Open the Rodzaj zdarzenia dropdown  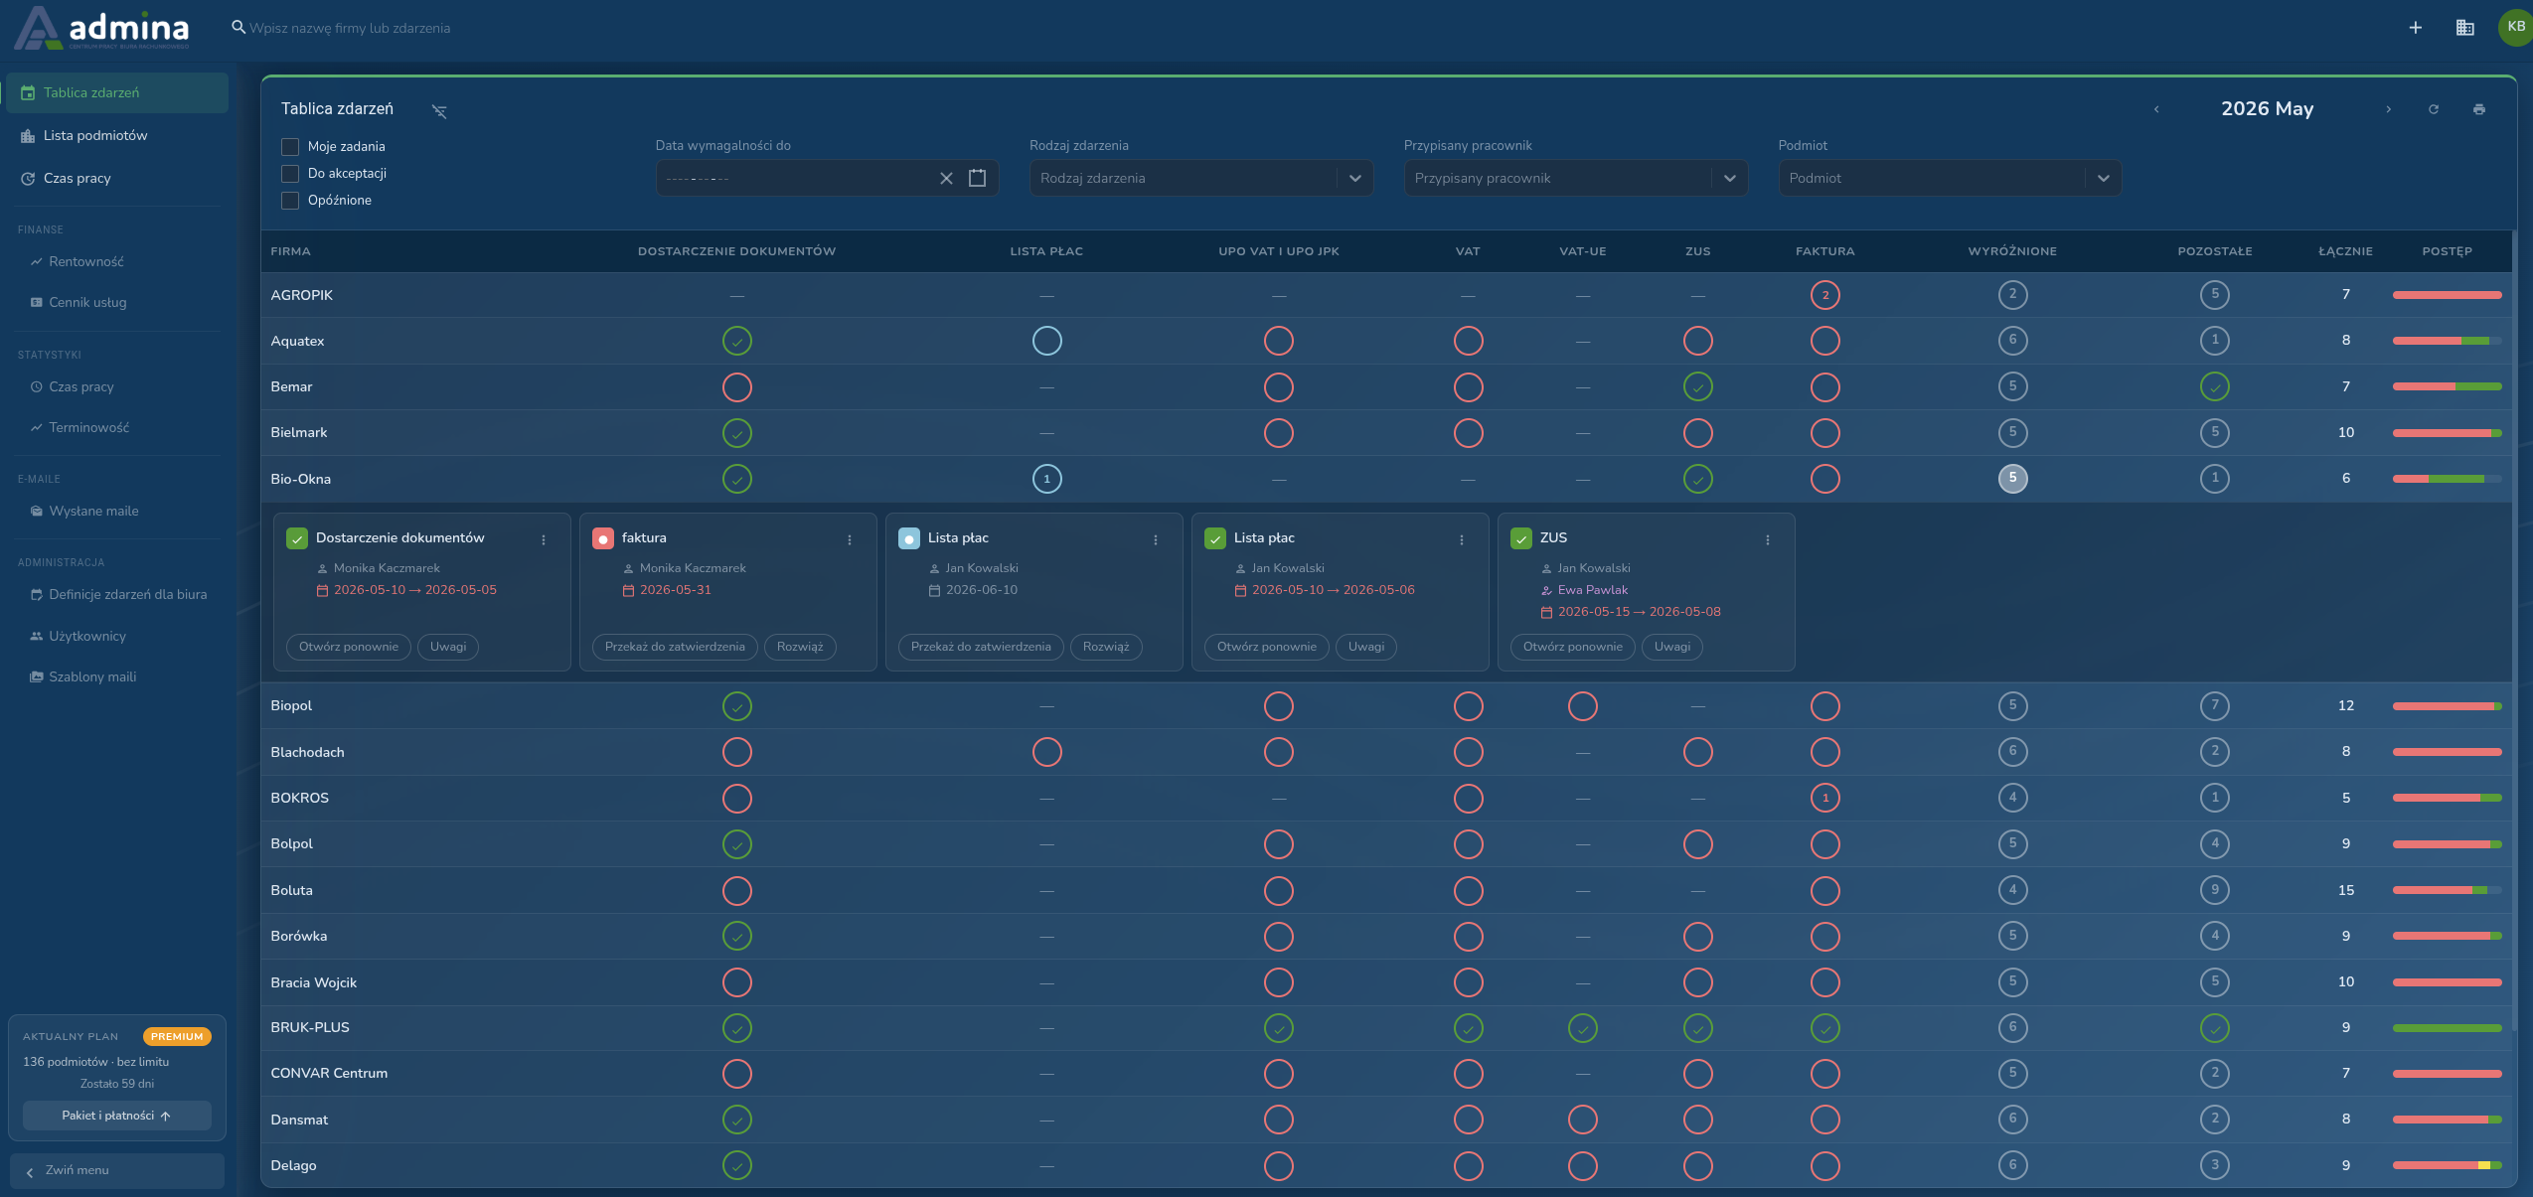point(1200,178)
